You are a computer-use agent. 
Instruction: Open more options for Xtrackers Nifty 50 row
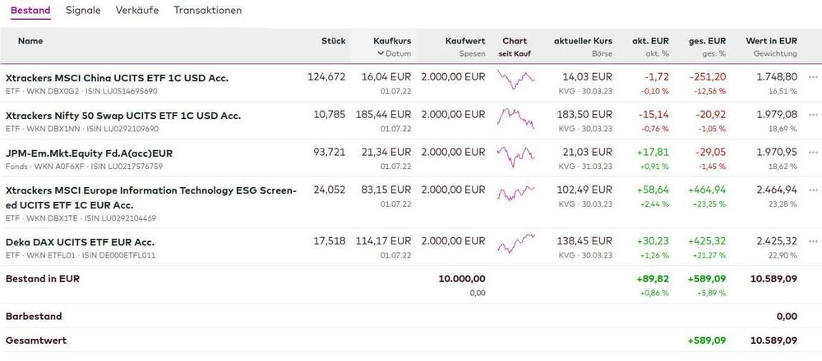813,116
